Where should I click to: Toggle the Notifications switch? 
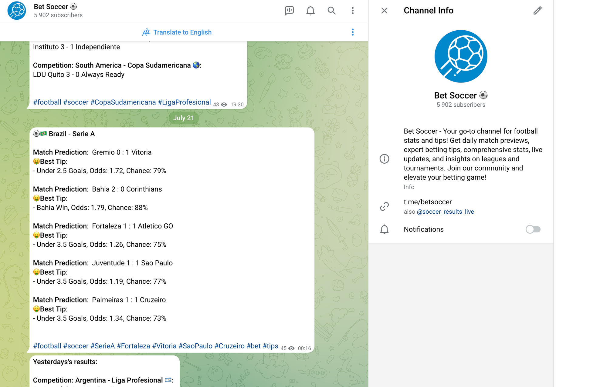click(x=533, y=229)
